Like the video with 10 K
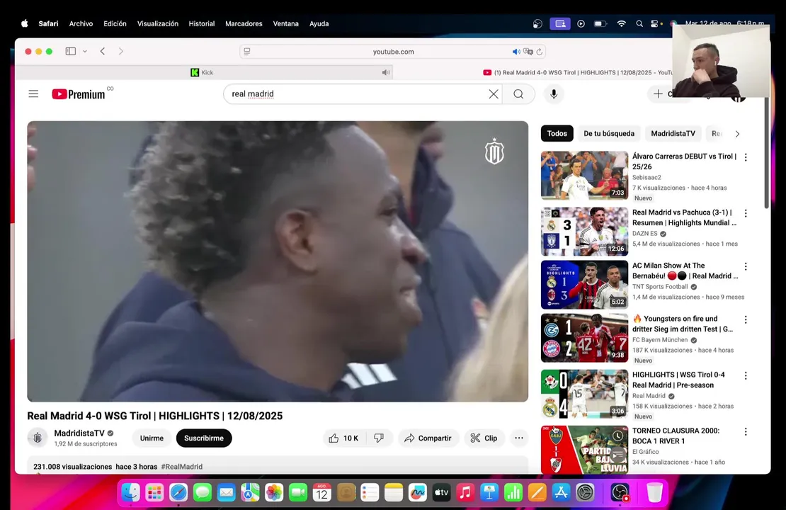This screenshot has width=786, height=510. pos(344,438)
